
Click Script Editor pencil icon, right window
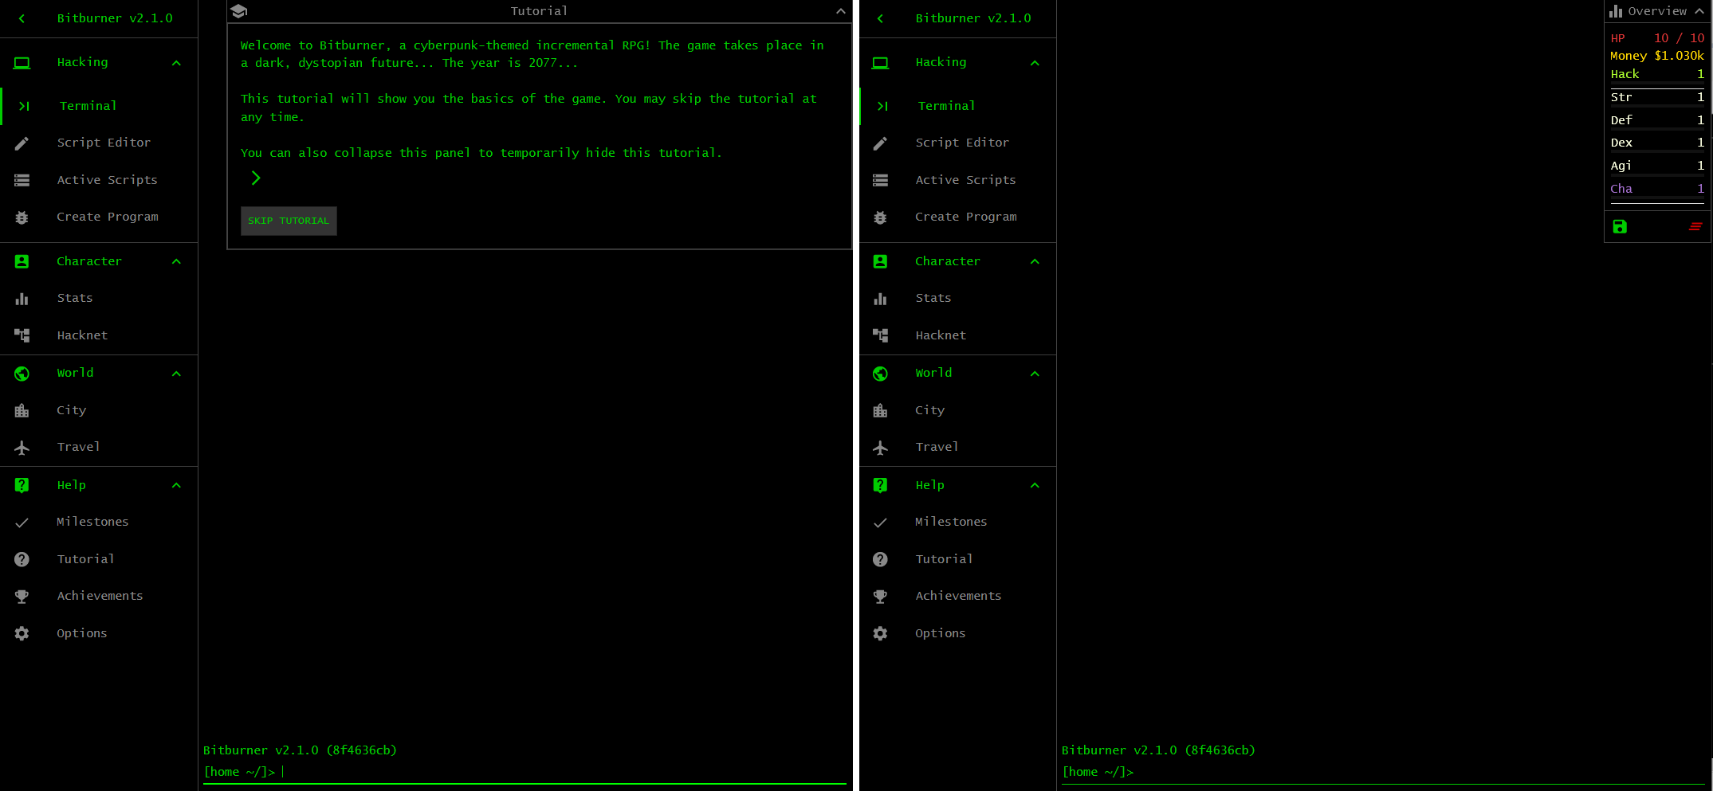point(880,143)
